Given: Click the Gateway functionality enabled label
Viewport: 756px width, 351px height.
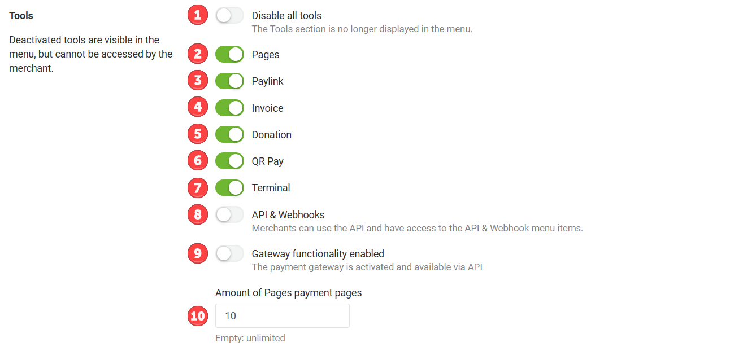Looking at the screenshot, I should (318, 253).
